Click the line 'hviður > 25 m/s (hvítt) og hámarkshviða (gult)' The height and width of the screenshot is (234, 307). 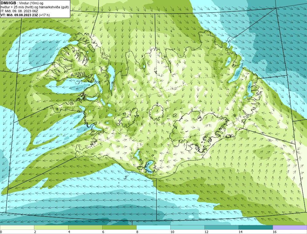pos(35,7)
